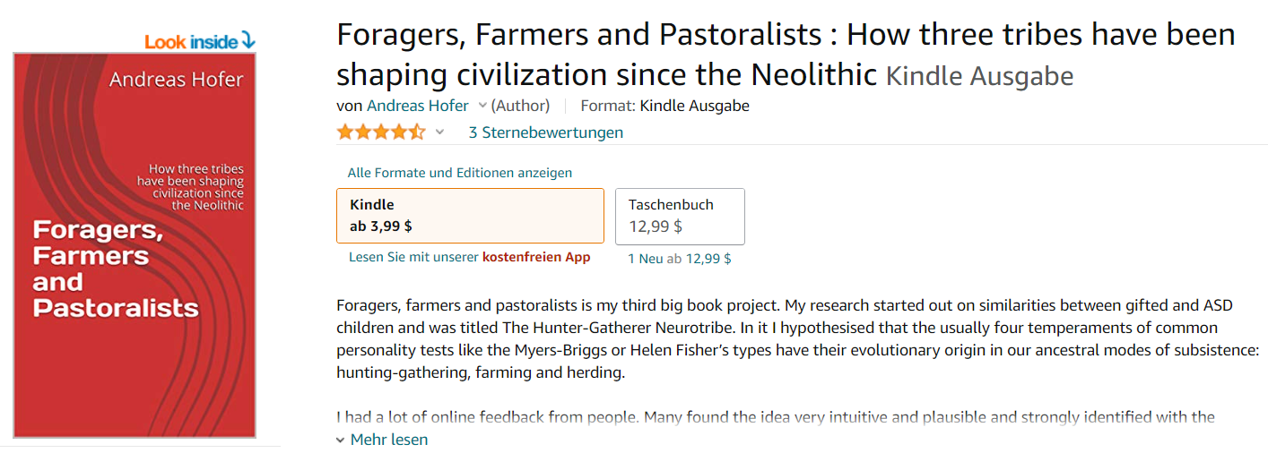Click the red book cover thumbnail
The image size is (1268, 453).
click(135, 244)
